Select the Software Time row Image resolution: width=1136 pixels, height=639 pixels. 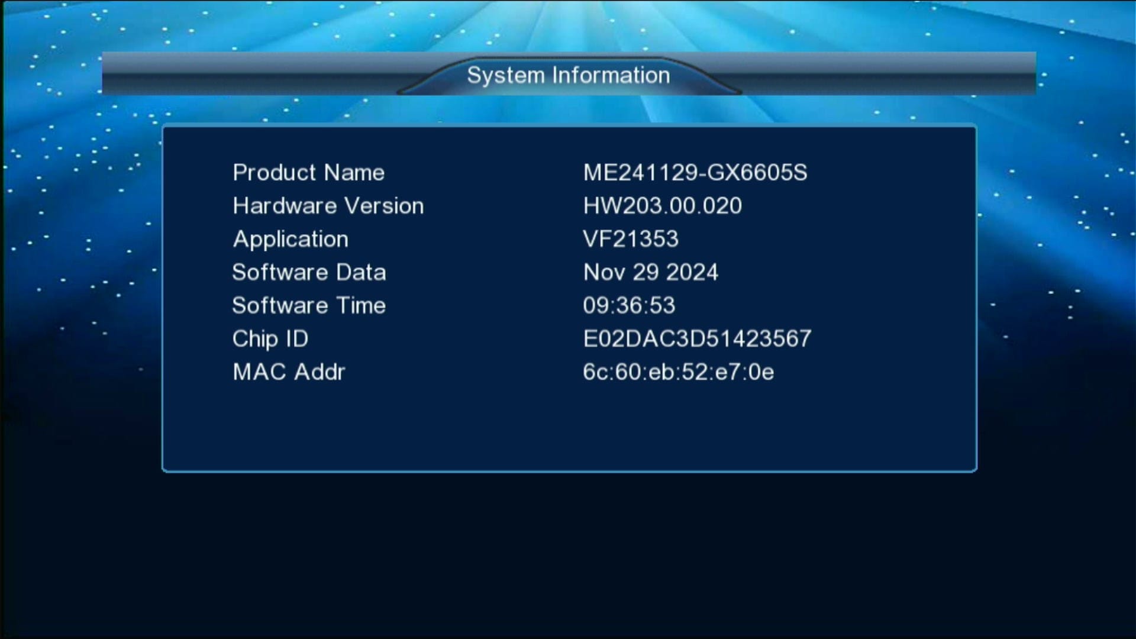pos(309,305)
